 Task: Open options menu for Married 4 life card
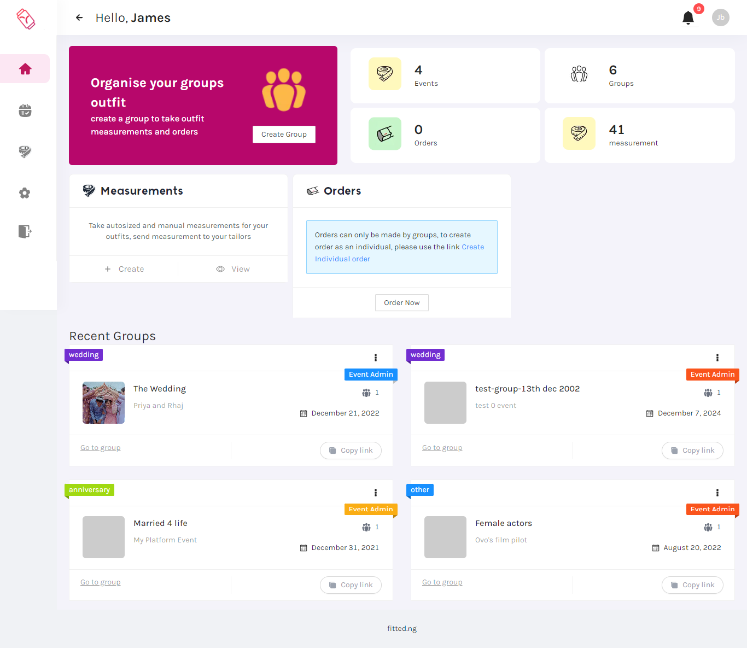[x=376, y=493]
